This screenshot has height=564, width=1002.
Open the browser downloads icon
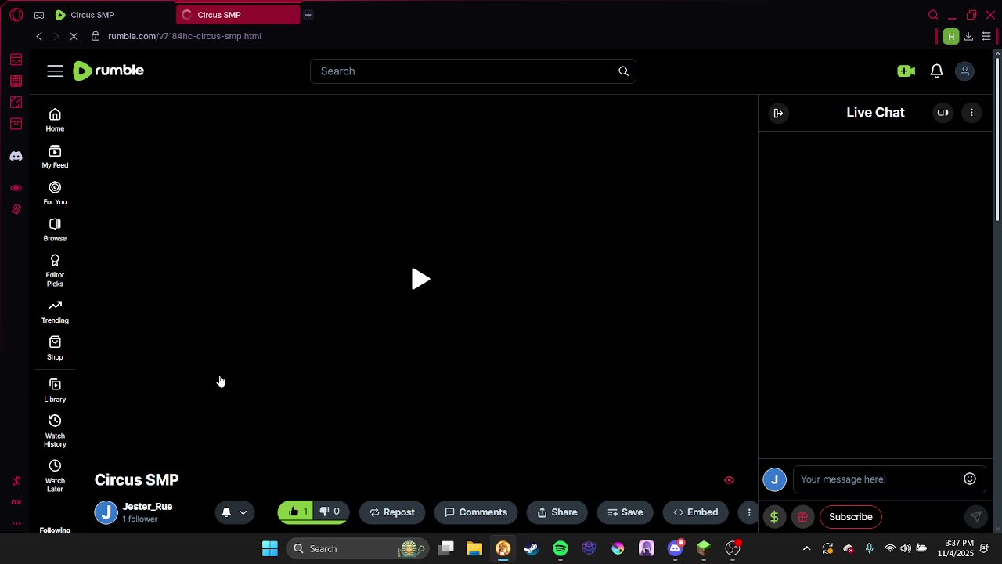coord(968,36)
